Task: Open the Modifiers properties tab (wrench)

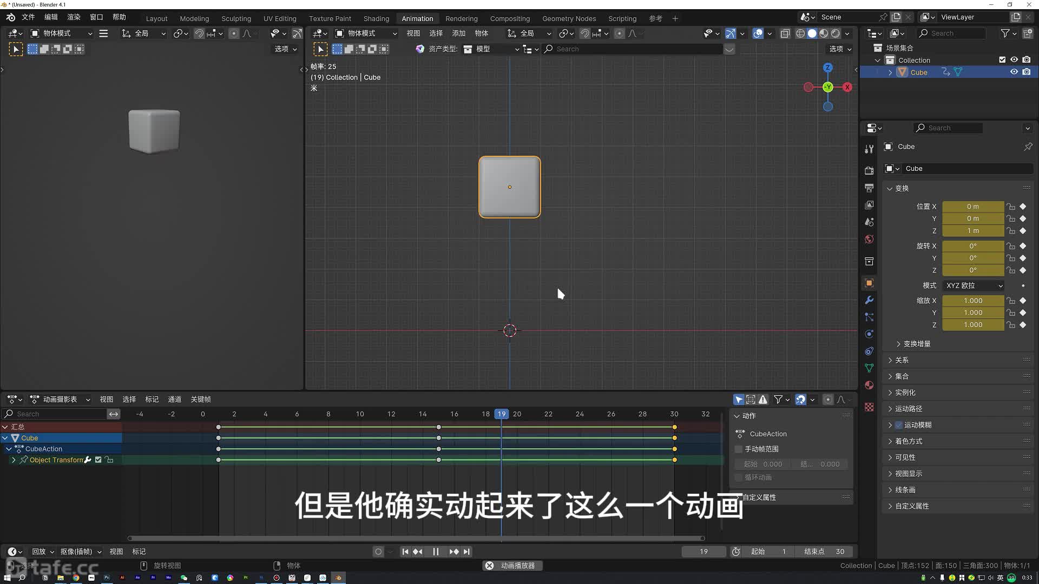Action: click(869, 300)
